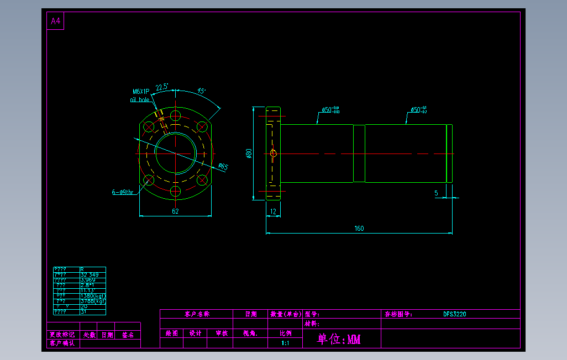Click the R value in spec table

pyautogui.click(x=82, y=269)
